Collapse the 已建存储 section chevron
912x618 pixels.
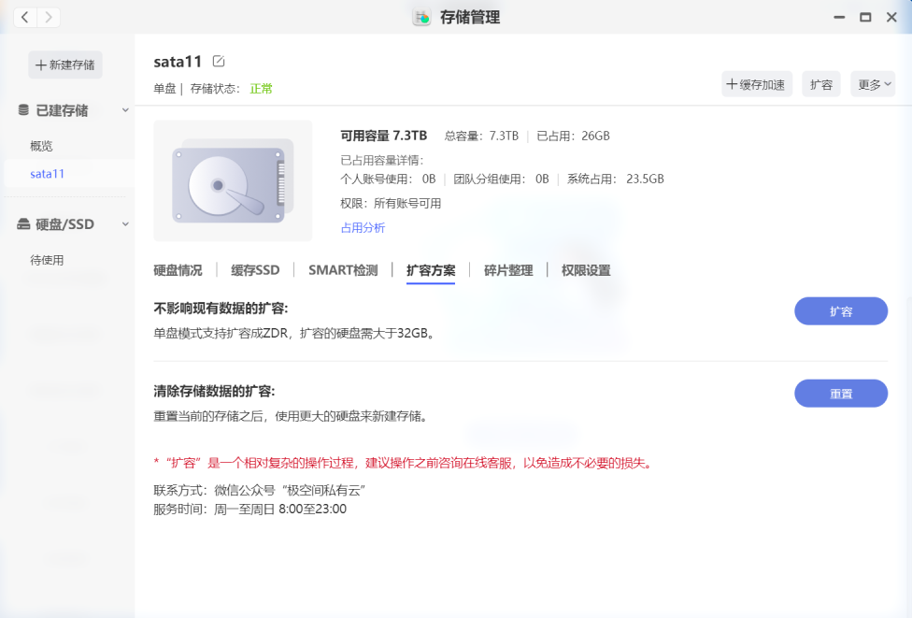125,110
